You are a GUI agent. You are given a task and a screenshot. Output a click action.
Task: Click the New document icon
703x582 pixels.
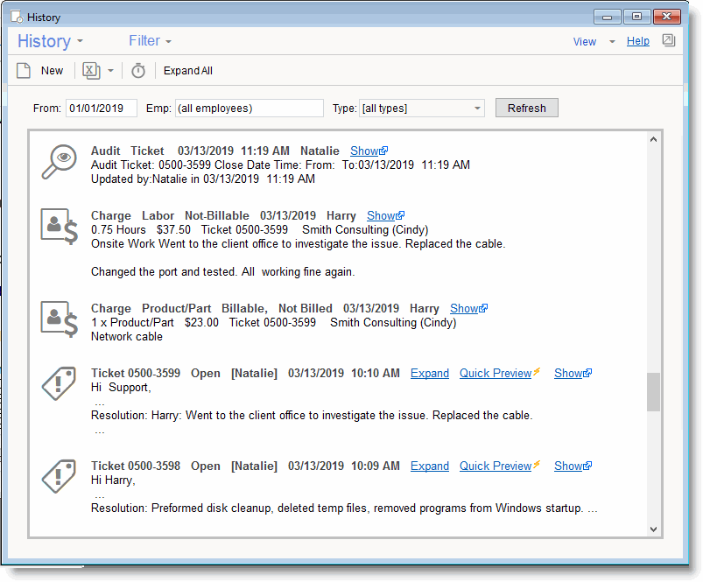[x=25, y=71]
